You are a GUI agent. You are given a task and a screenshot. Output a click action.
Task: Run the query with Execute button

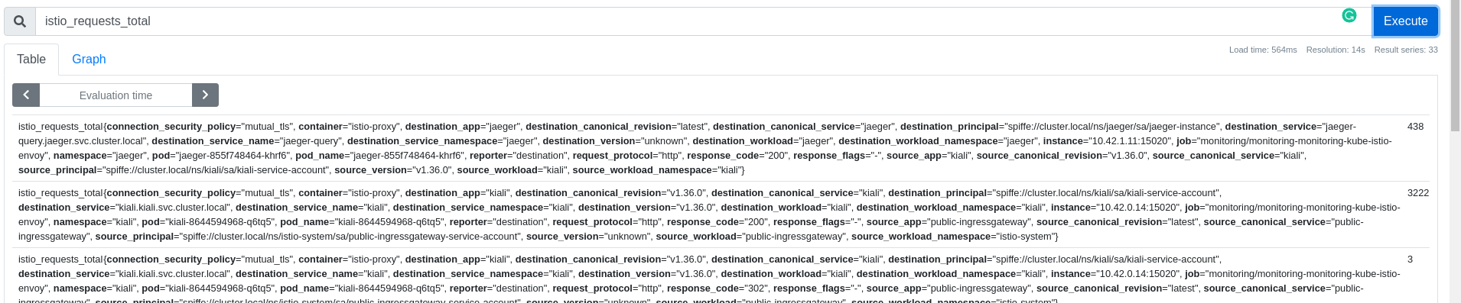(x=1405, y=21)
